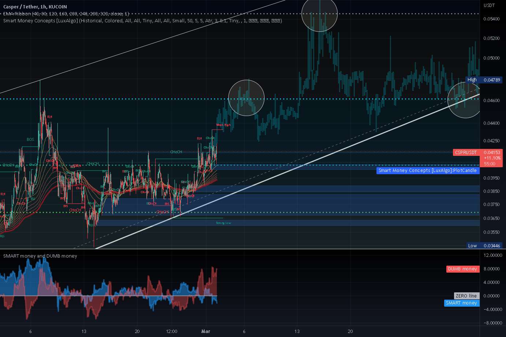Click the Weak High marker on the chart
Screen dimensions: 506x337
click(223, 125)
